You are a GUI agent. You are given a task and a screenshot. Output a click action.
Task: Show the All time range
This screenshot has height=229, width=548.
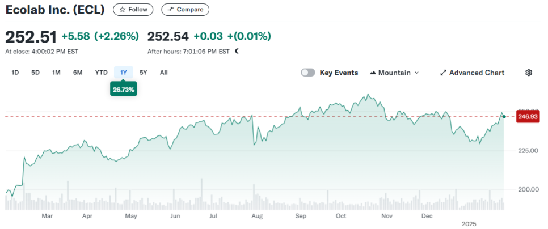coord(163,73)
